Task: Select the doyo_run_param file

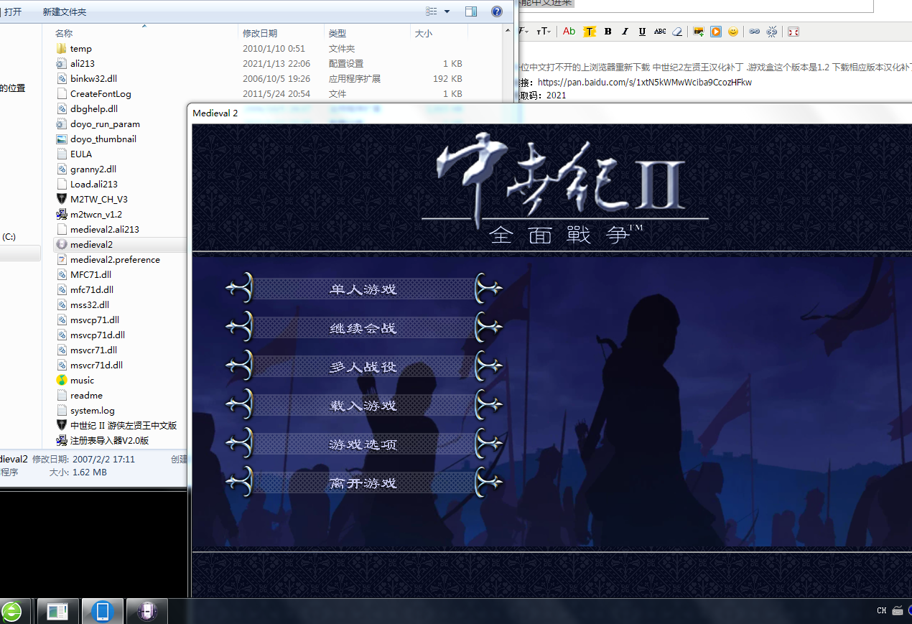Action: [98, 124]
